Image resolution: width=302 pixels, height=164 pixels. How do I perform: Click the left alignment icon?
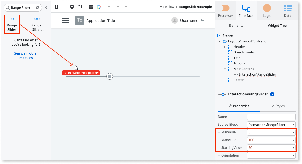(x=110, y=7)
